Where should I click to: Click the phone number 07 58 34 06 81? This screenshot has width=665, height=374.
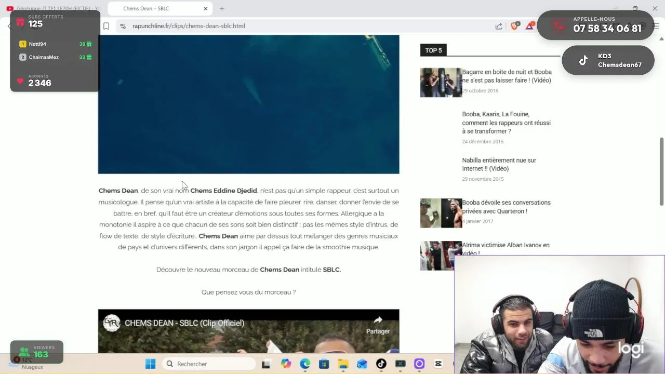coord(607,29)
